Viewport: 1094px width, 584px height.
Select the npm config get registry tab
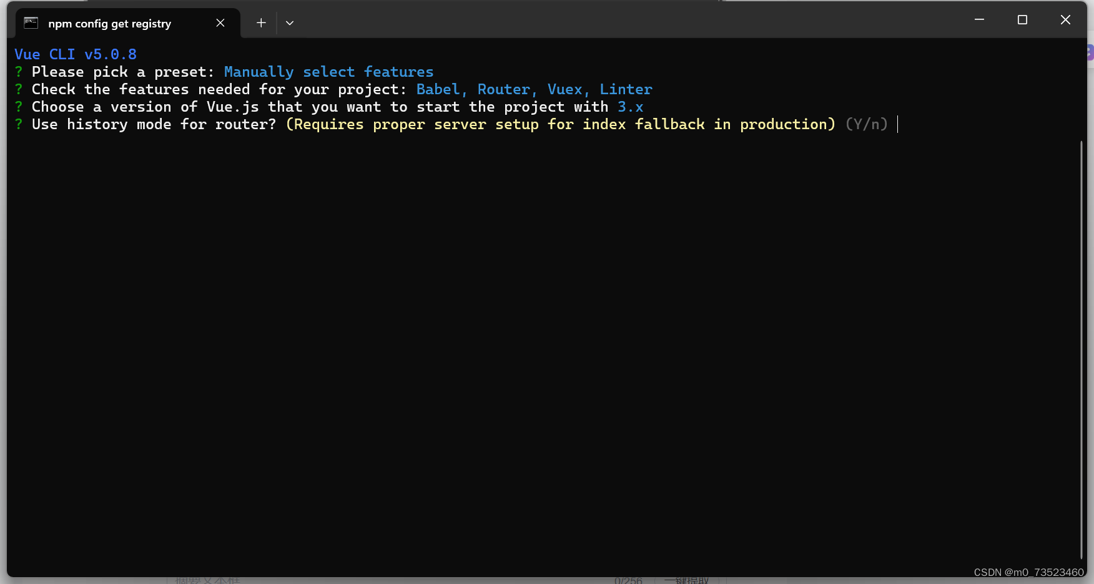pos(109,23)
